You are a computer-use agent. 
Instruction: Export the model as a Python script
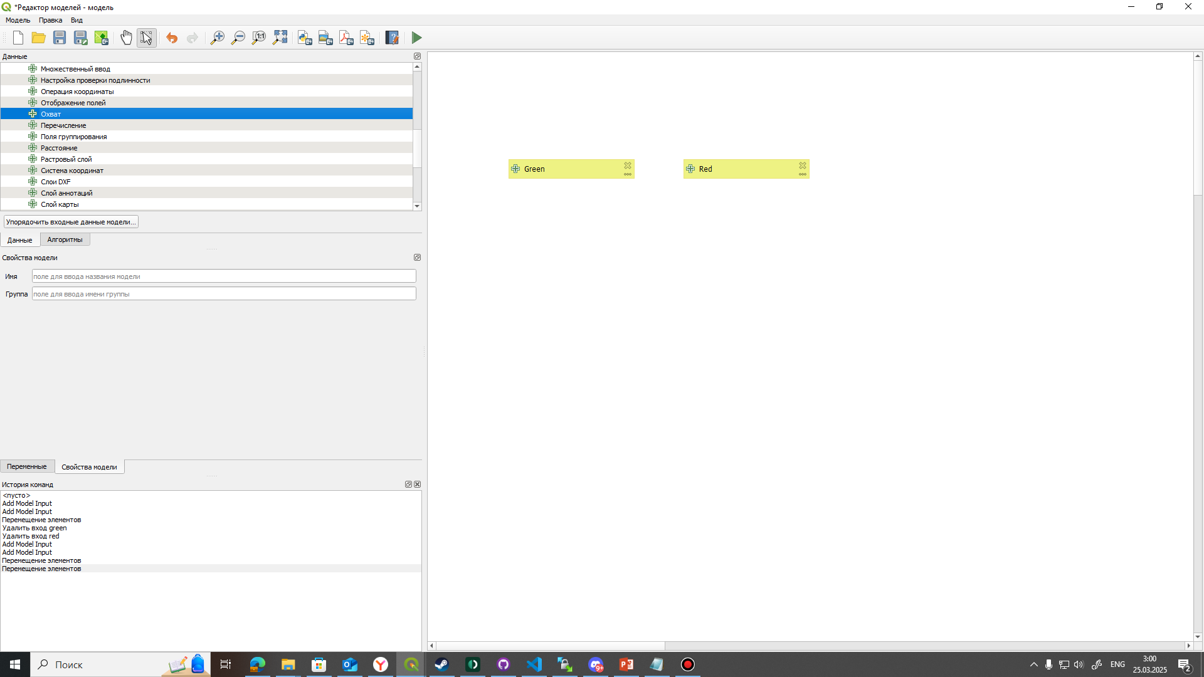pos(305,38)
